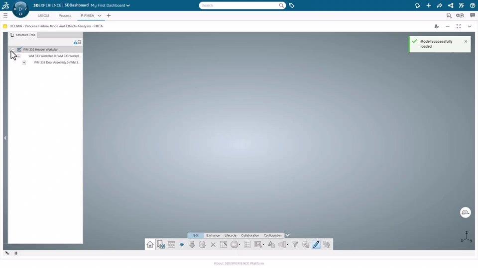Click the 3DEXPERIENCE compass icon

pos(21,9)
